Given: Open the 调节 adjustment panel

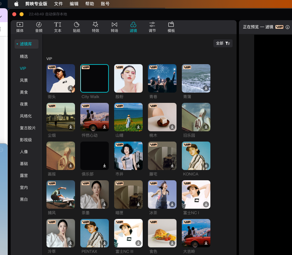Looking at the screenshot, I should pyautogui.click(x=152, y=27).
